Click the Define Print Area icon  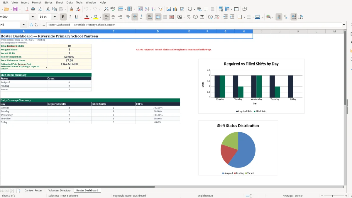221,9
